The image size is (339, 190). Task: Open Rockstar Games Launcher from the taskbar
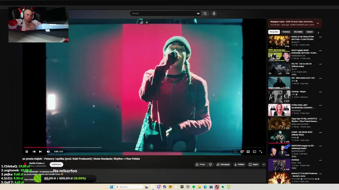170,187
